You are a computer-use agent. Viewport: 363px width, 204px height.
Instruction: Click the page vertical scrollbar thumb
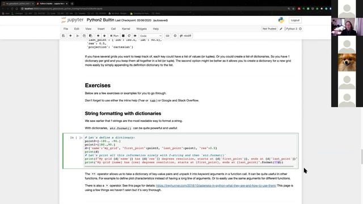pos(362,156)
